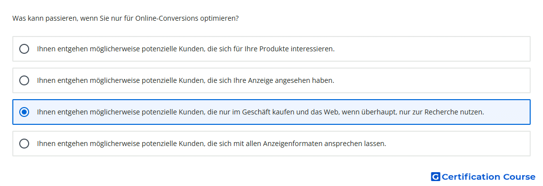Click the blue G logo icon

tap(435, 177)
